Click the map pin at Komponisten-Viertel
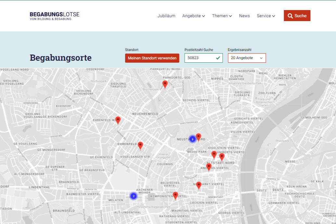Viewport: 336px width, 224px height. [175, 195]
